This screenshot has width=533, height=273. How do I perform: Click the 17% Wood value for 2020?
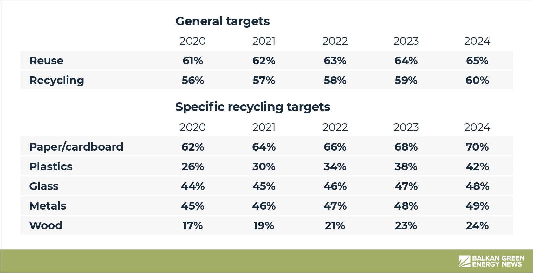tap(192, 225)
